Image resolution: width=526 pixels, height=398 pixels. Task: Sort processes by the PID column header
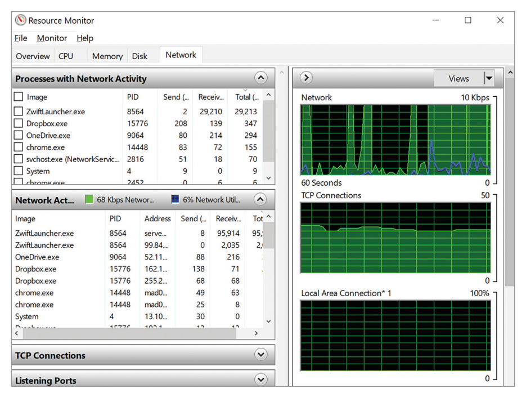pyautogui.click(x=140, y=97)
